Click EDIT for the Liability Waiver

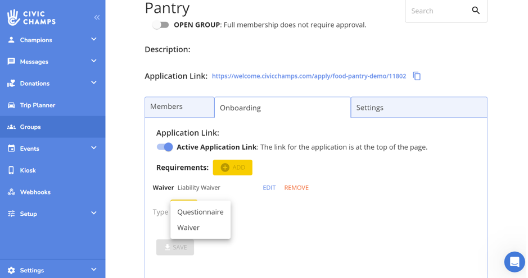(x=269, y=188)
